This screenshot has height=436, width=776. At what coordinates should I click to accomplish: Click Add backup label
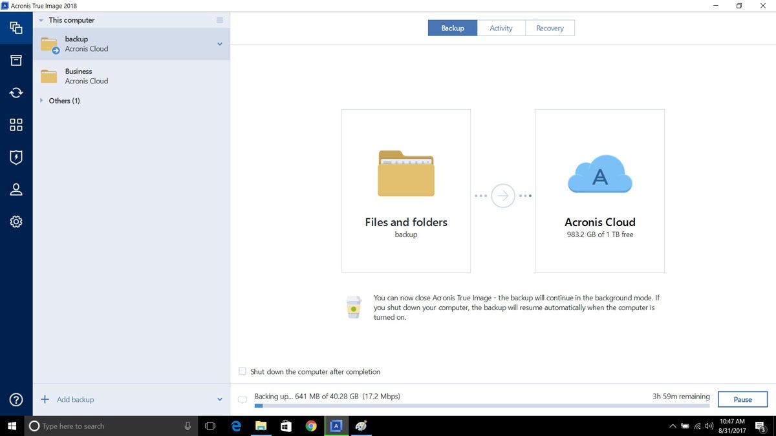pyautogui.click(x=76, y=399)
